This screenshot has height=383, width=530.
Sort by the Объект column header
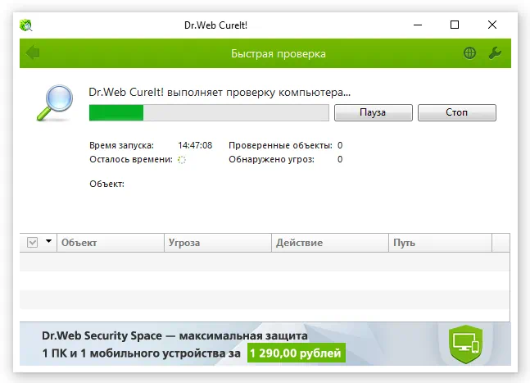tap(111, 243)
